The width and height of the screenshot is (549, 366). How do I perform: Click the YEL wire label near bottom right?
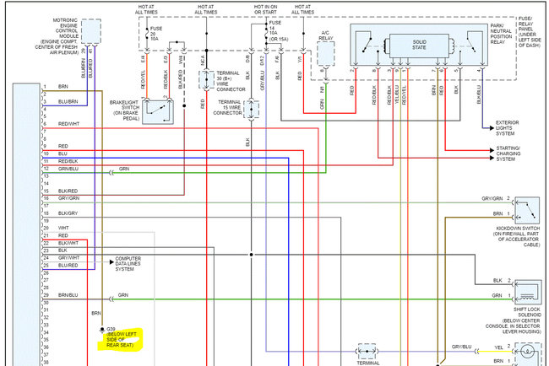point(498,347)
